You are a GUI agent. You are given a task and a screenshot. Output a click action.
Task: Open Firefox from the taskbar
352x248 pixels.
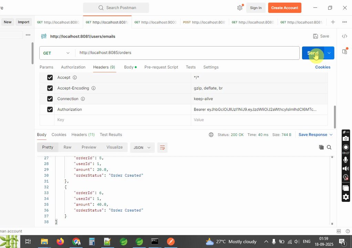tap(60, 241)
